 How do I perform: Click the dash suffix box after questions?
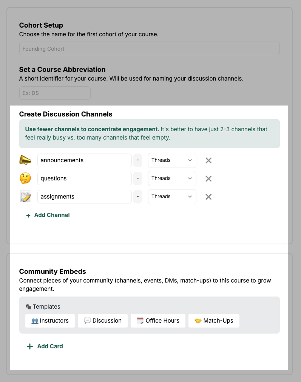click(137, 179)
